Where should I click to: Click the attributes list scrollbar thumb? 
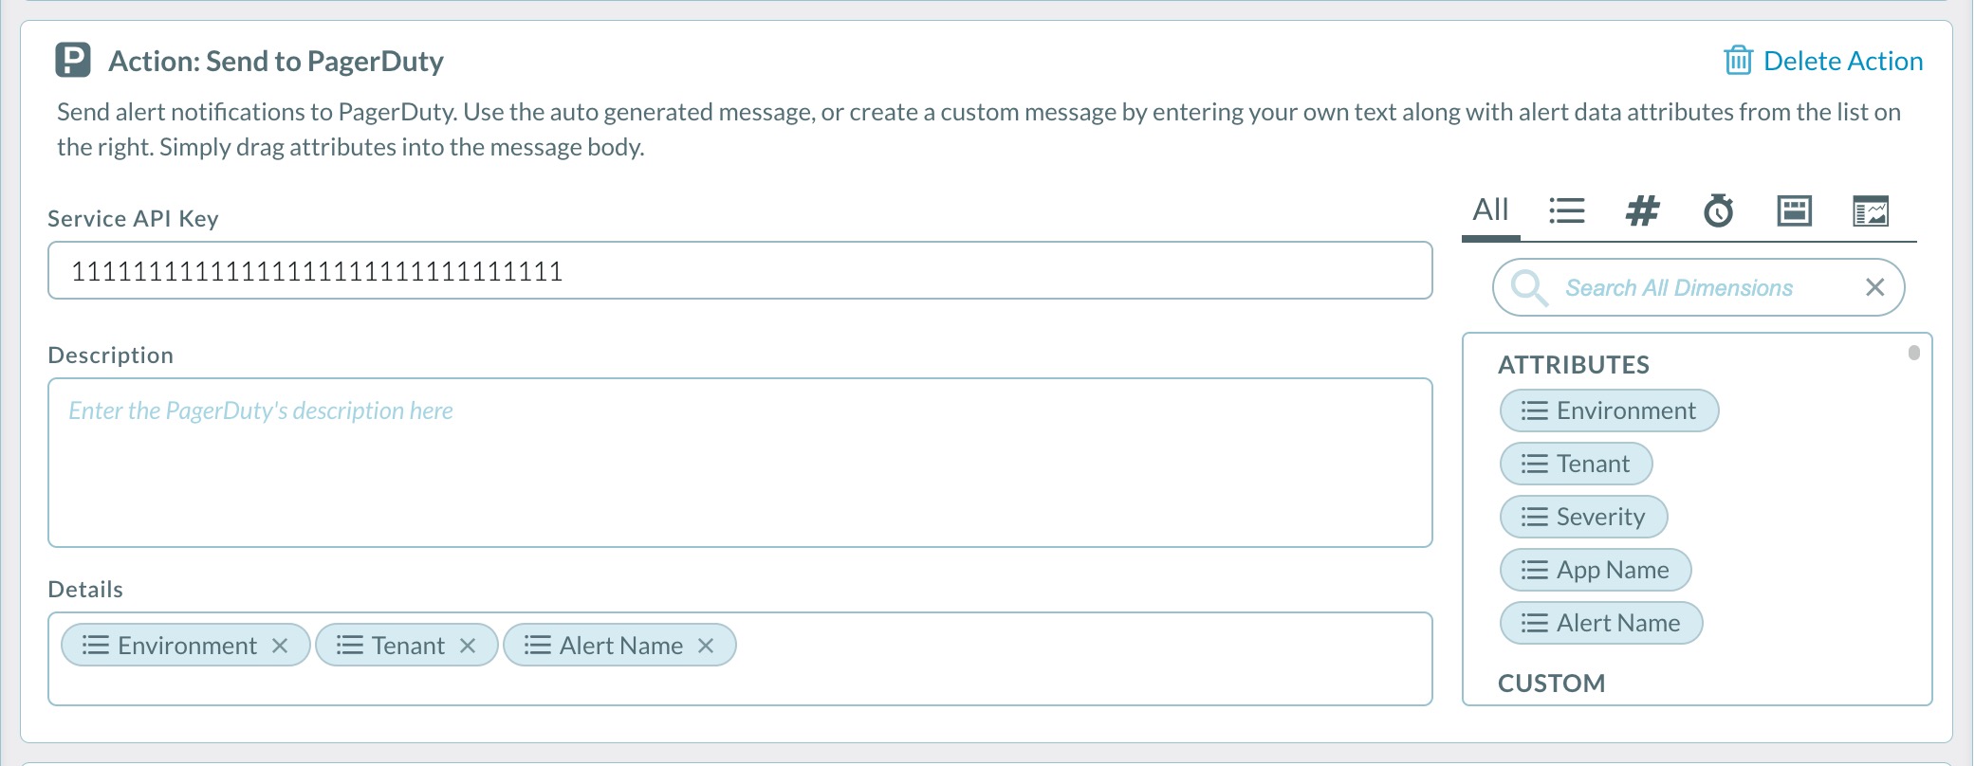[1914, 353]
